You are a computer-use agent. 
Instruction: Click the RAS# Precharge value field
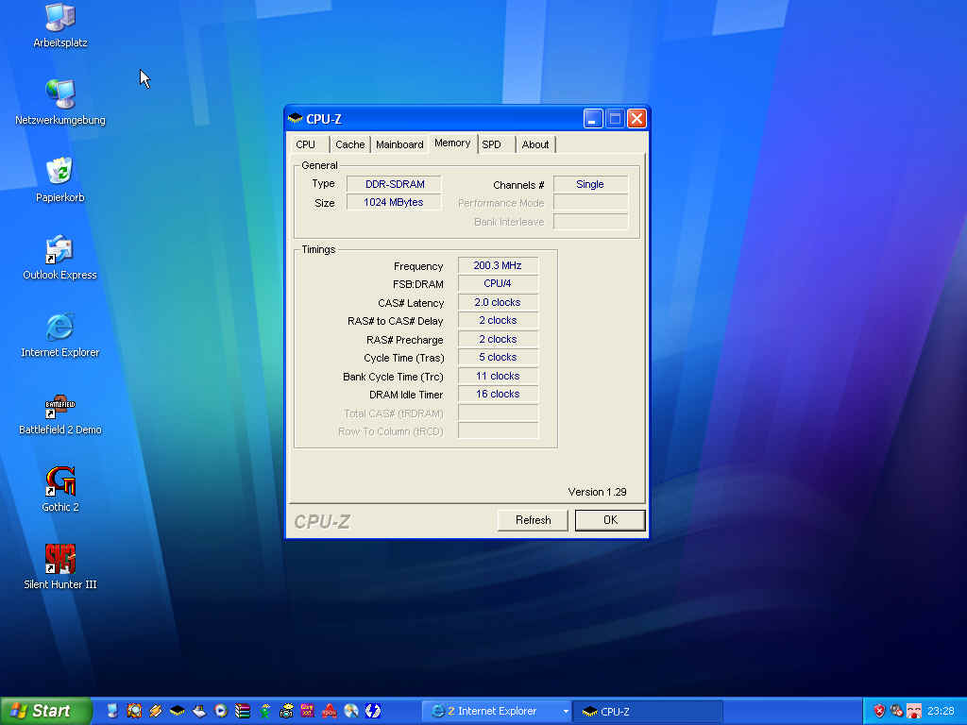point(499,339)
